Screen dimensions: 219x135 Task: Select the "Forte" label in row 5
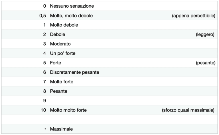coord(56,63)
